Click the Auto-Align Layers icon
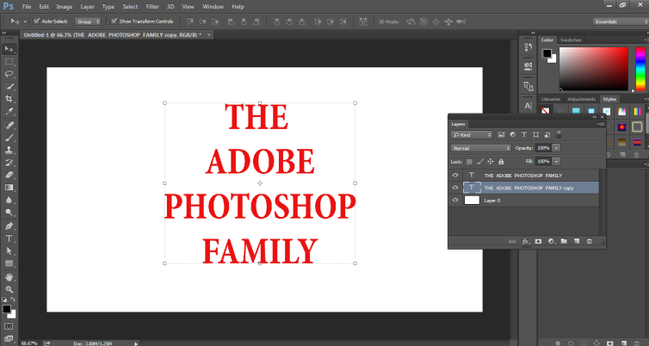The height and width of the screenshot is (346, 649). pos(363,22)
